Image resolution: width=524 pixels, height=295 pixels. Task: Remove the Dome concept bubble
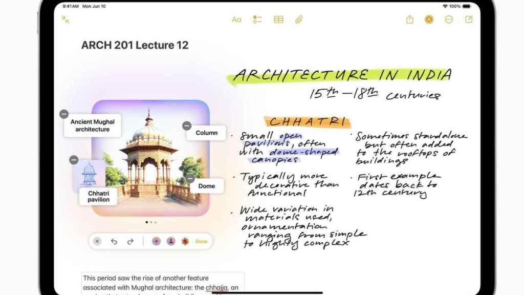click(x=190, y=178)
